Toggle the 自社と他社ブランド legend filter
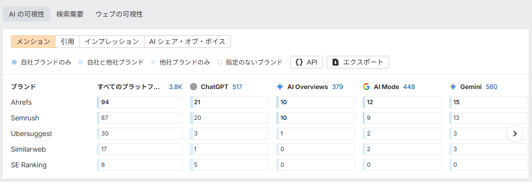532x182 pixels. pyautogui.click(x=111, y=62)
